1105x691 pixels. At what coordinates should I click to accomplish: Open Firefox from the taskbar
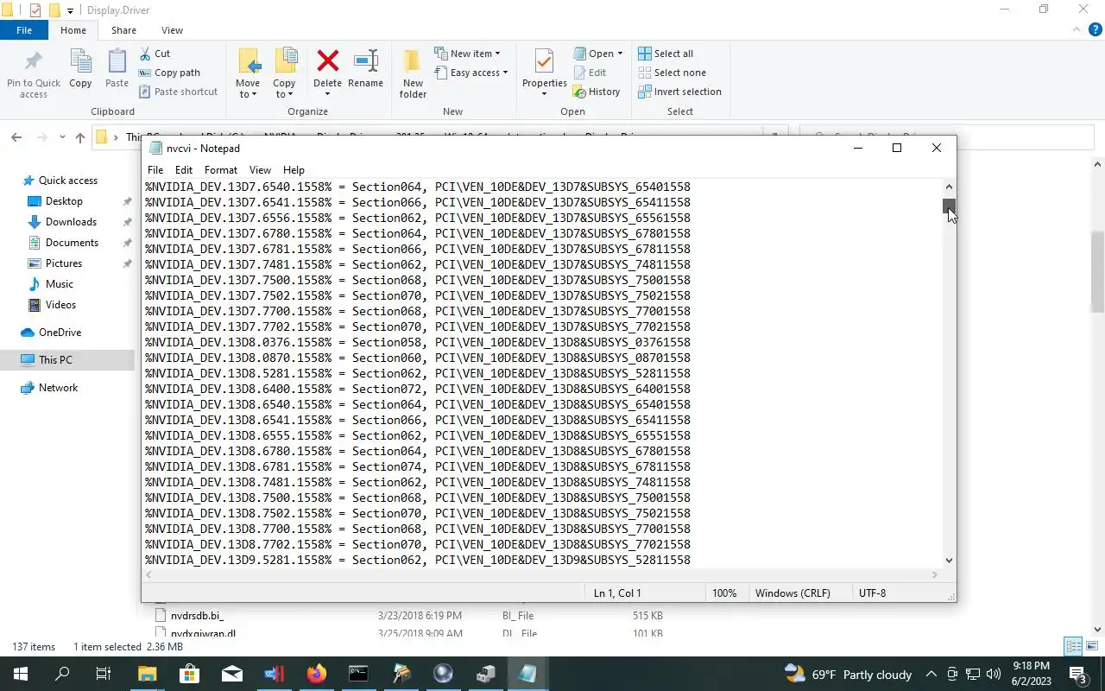316,674
